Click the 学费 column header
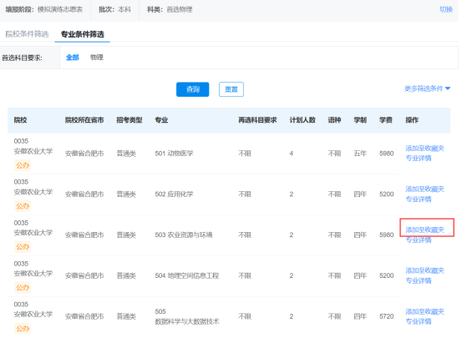 pos(386,120)
